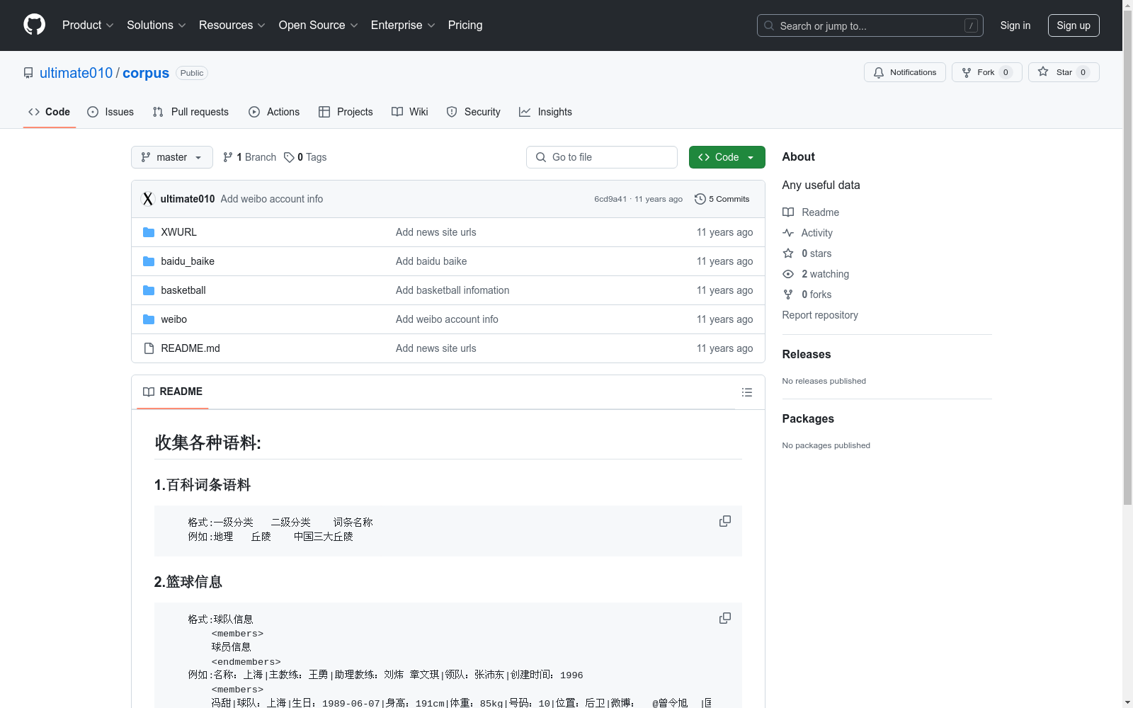
Task: Open the XWURL folder
Action: tap(178, 232)
